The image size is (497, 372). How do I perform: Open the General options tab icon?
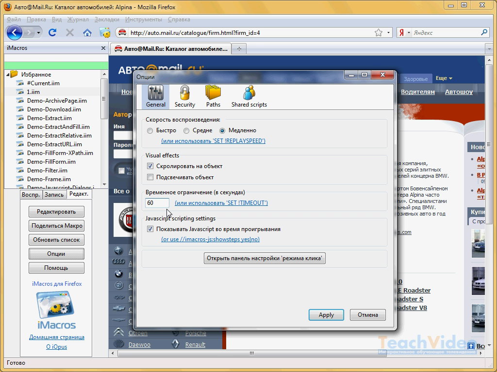pos(155,96)
